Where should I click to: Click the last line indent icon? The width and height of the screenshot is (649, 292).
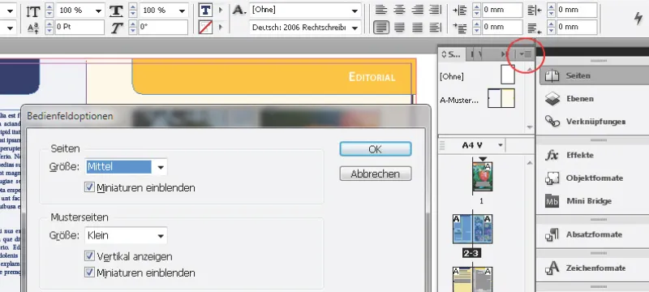[x=535, y=28]
